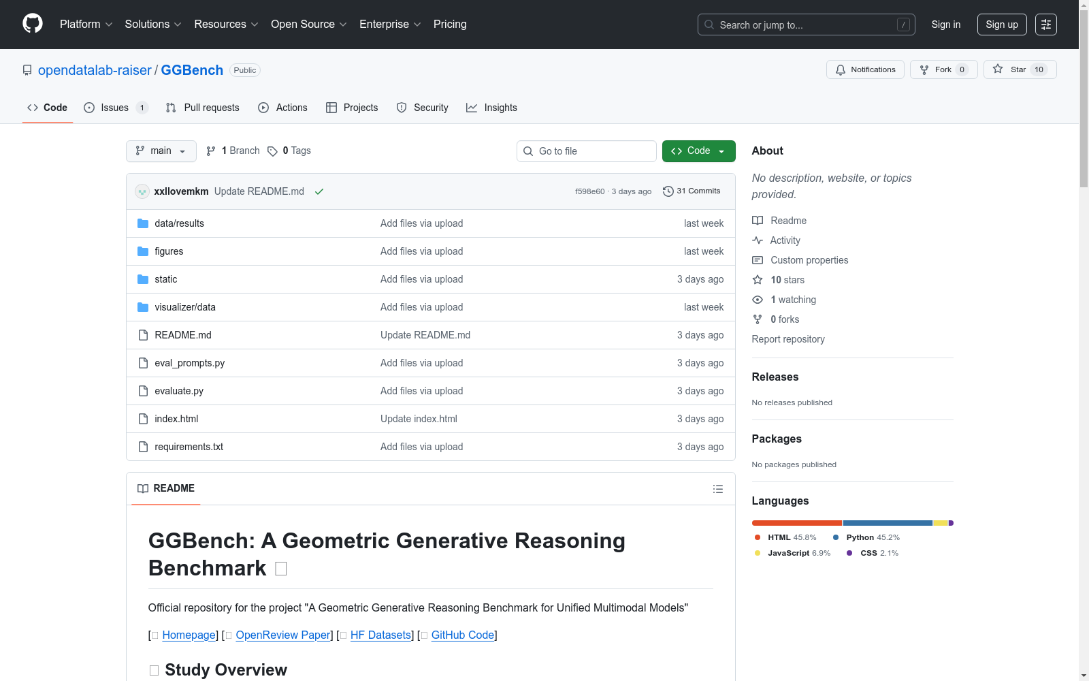The image size is (1089, 681).
Task: Open the Insights tab
Action: click(492, 108)
